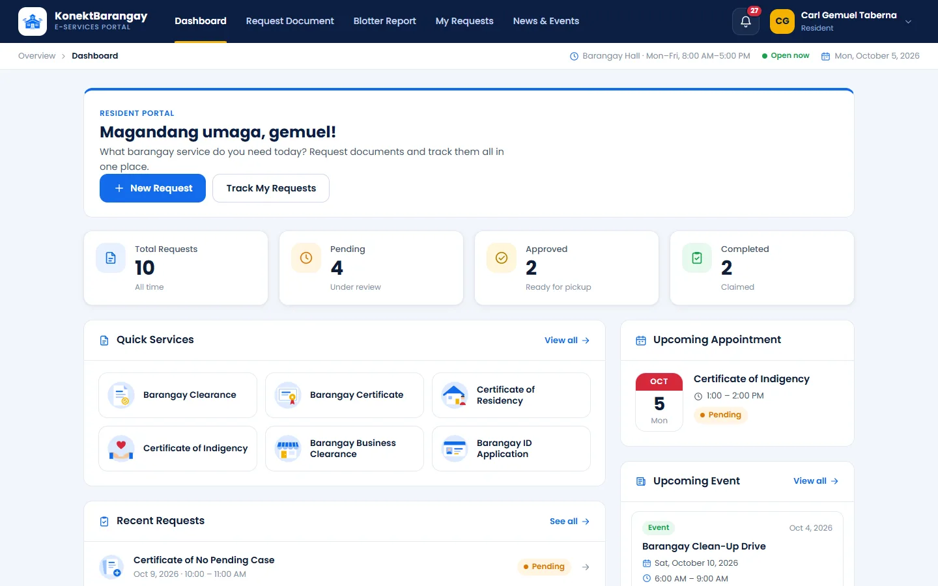The image size is (938, 586).
Task: Click the green Event tag
Action: (x=659, y=528)
